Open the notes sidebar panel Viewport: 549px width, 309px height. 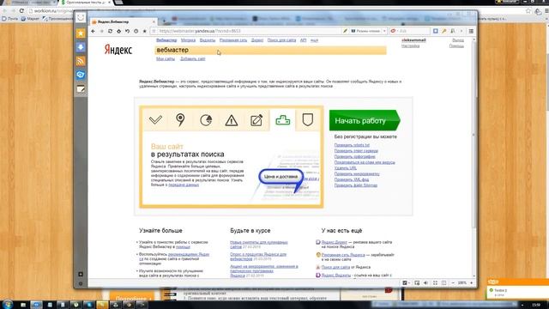tap(81, 89)
